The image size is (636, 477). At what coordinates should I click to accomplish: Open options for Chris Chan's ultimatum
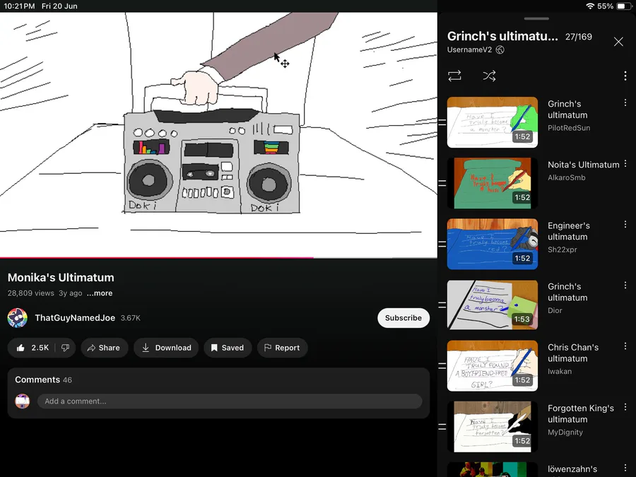[x=625, y=346]
